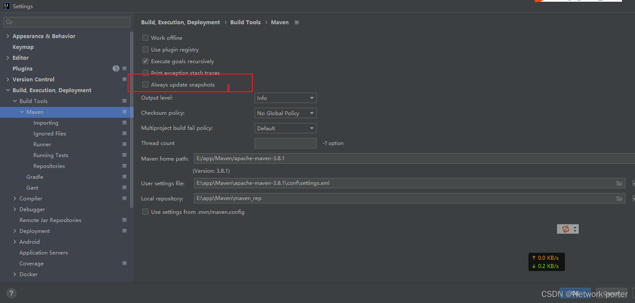Open the Output level dropdown
Viewport: 635px width, 303px height.
tap(286, 98)
